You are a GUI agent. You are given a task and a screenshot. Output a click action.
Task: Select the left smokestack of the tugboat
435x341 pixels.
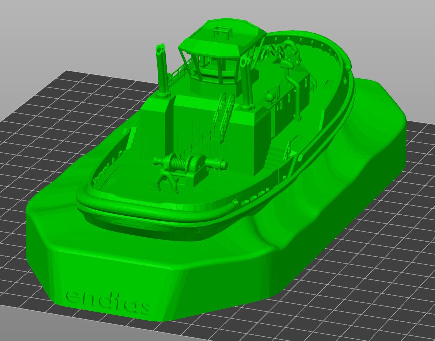tap(162, 70)
